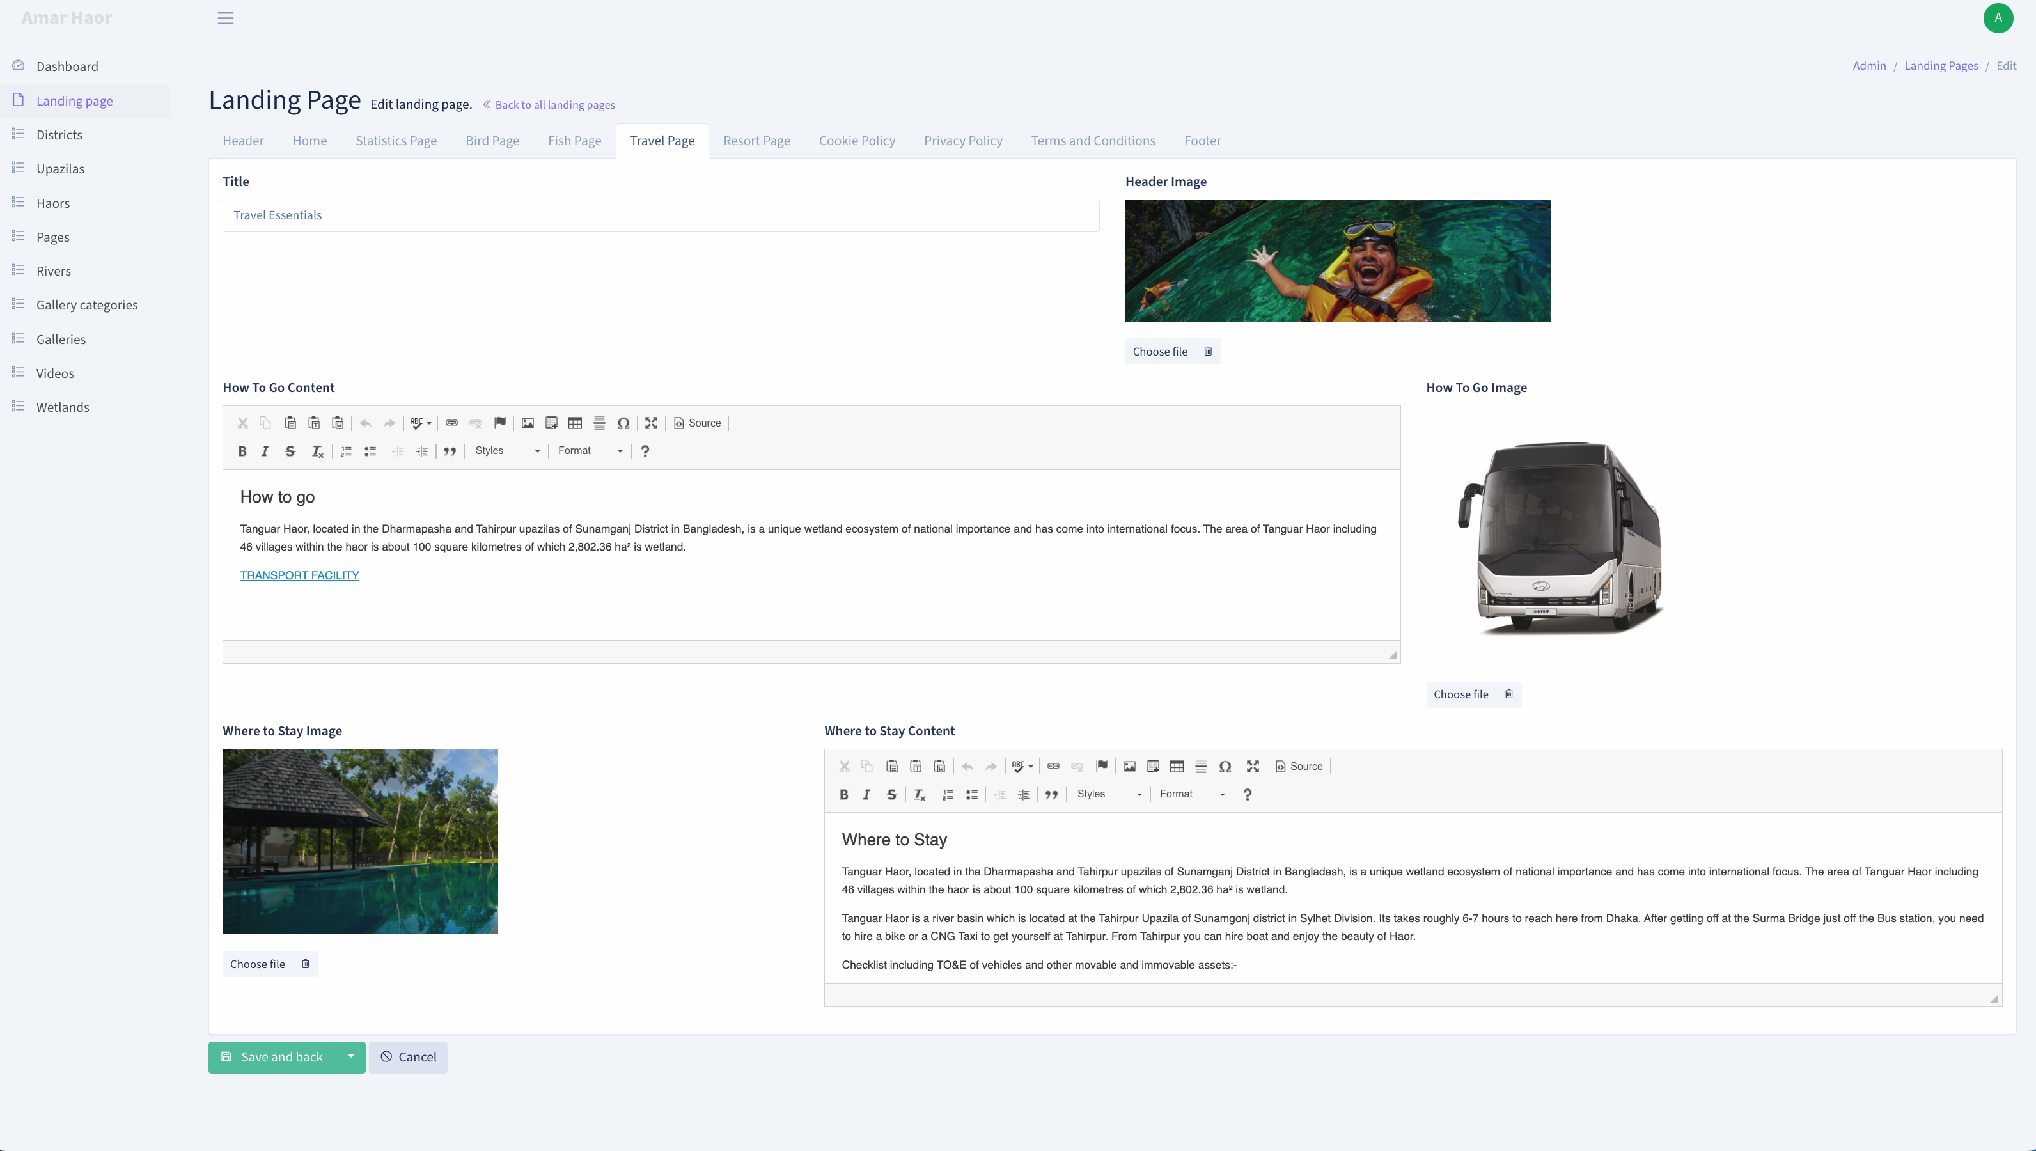Switch to the Resort Page tab

pos(756,141)
